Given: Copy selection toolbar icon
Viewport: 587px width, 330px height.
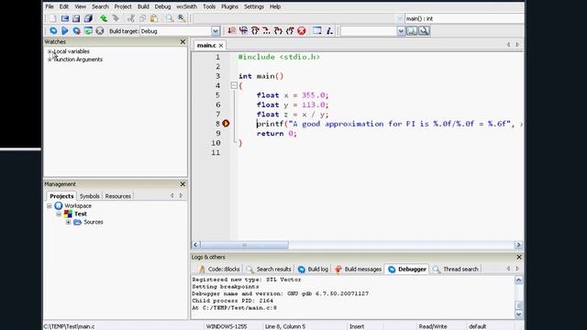Looking at the screenshot, I should [x=142, y=18].
